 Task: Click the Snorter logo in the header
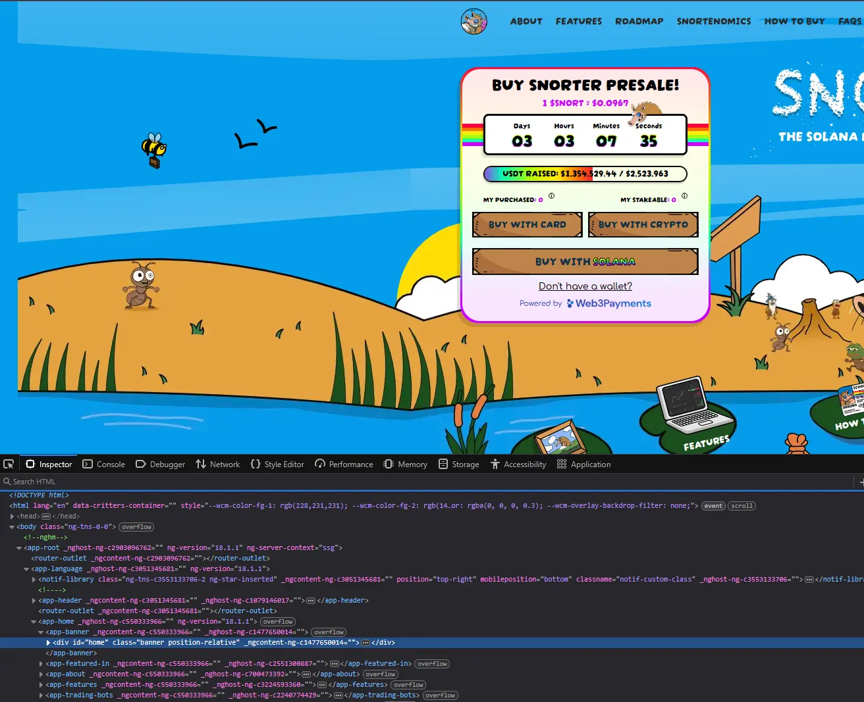coord(473,21)
